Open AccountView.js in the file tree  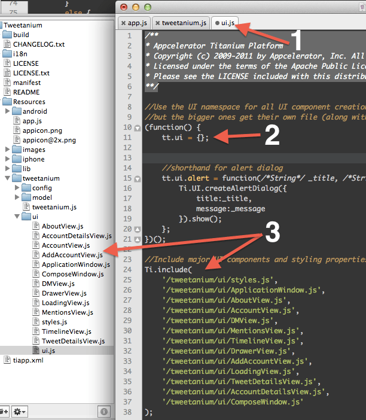pos(66,245)
